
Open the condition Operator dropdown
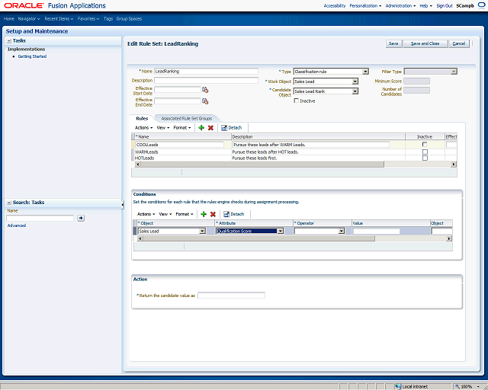(x=342, y=231)
